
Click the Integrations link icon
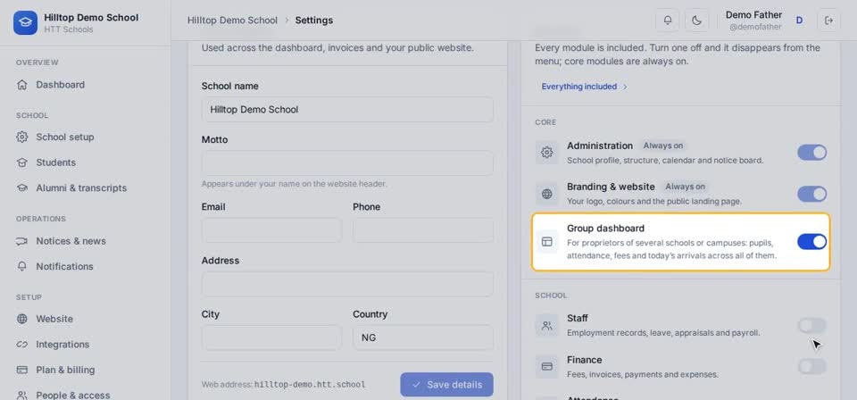21,345
